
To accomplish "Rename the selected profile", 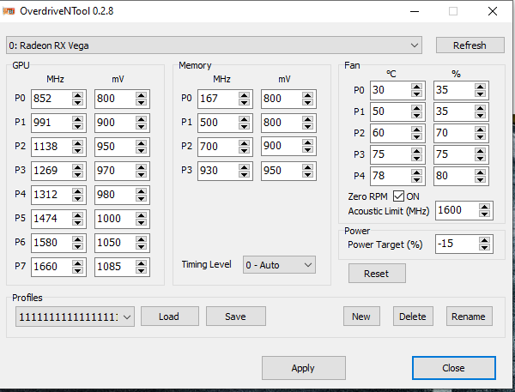I will point(469,317).
